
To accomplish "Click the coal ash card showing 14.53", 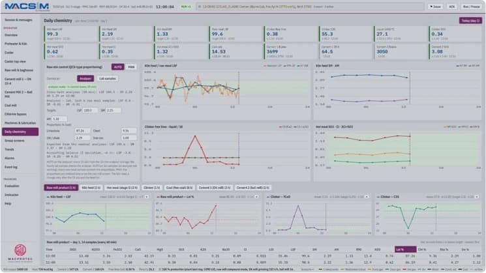I will tap(236, 51).
